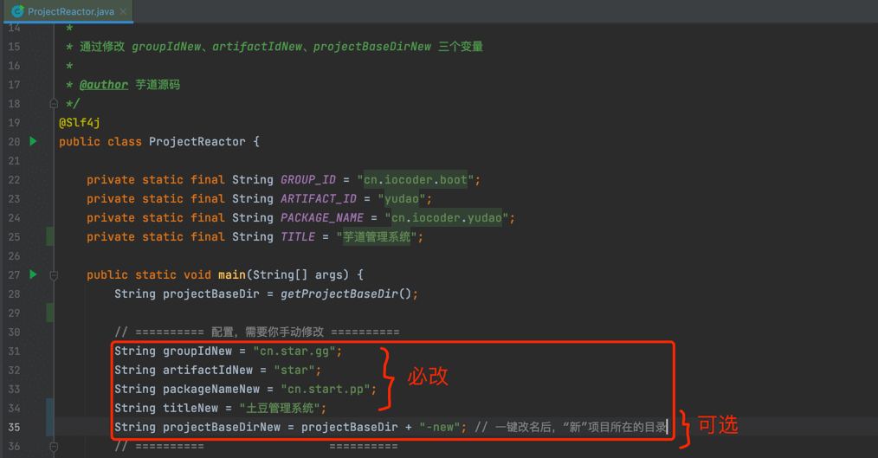Collapse the Javadoc comment fold marker
Viewport: 878px width, 458px height.
[54, 104]
